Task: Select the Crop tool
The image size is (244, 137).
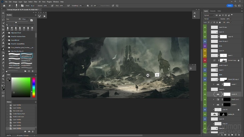Action: point(3,26)
